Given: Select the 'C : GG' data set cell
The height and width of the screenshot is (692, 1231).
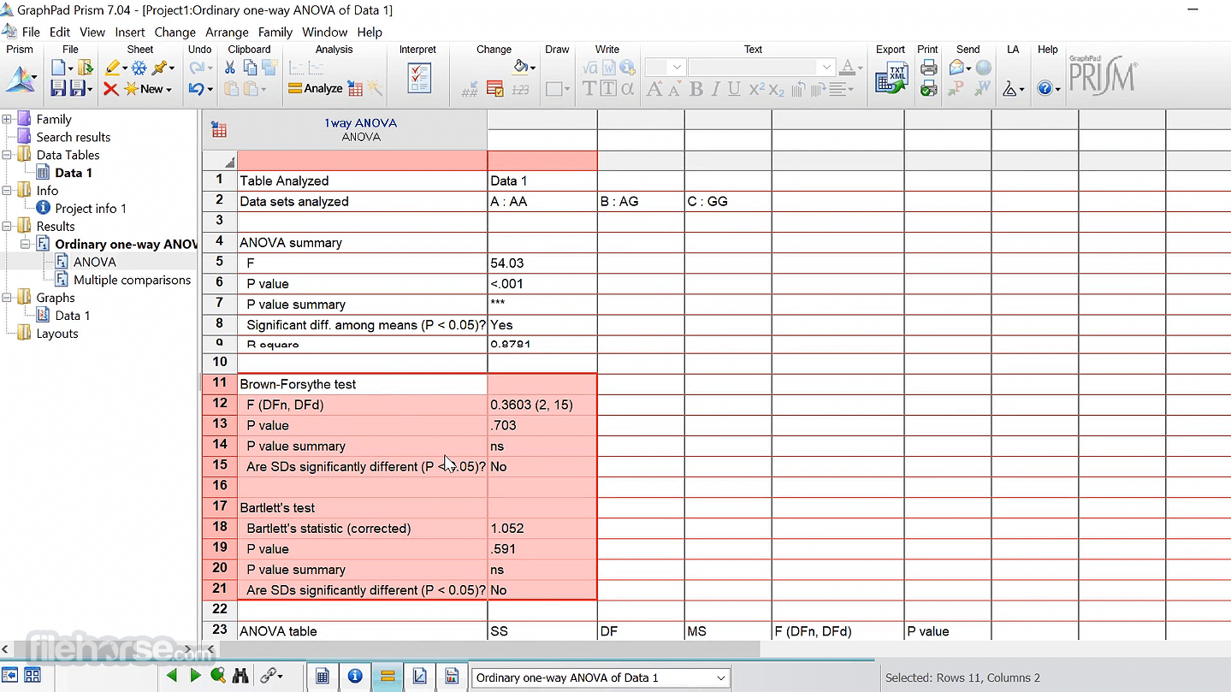Looking at the screenshot, I should [x=728, y=202].
